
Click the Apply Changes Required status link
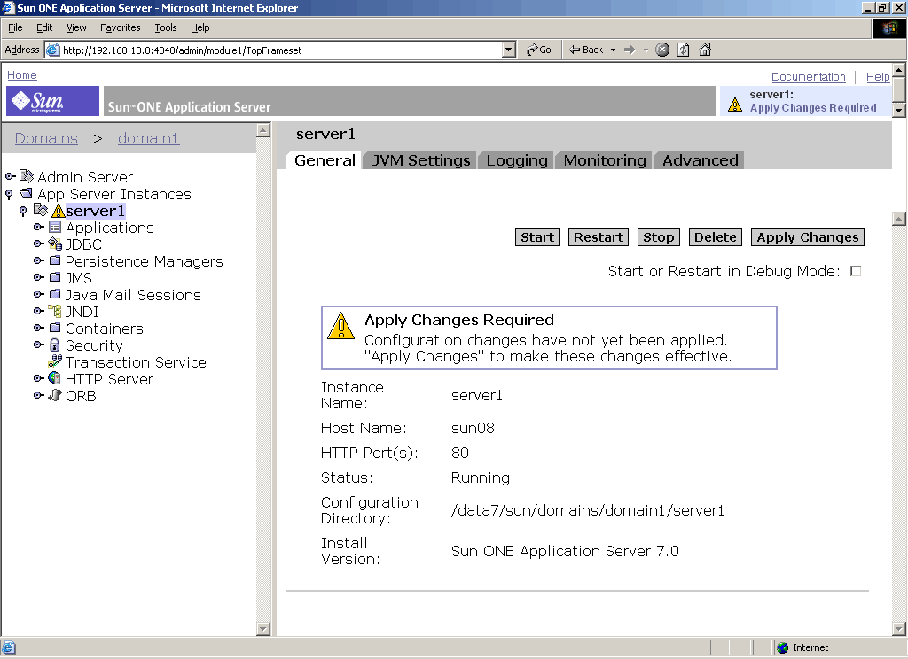pyautogui.click(x=813, y=107)
